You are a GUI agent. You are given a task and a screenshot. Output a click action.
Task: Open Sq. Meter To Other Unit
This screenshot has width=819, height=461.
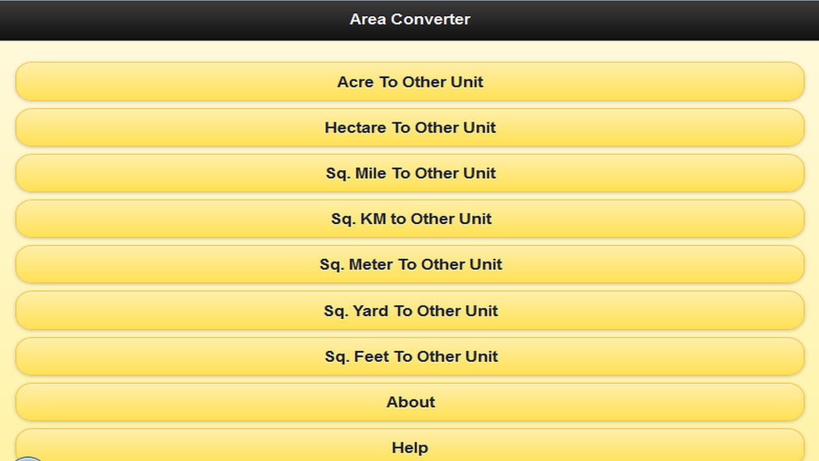coord(409,264)
